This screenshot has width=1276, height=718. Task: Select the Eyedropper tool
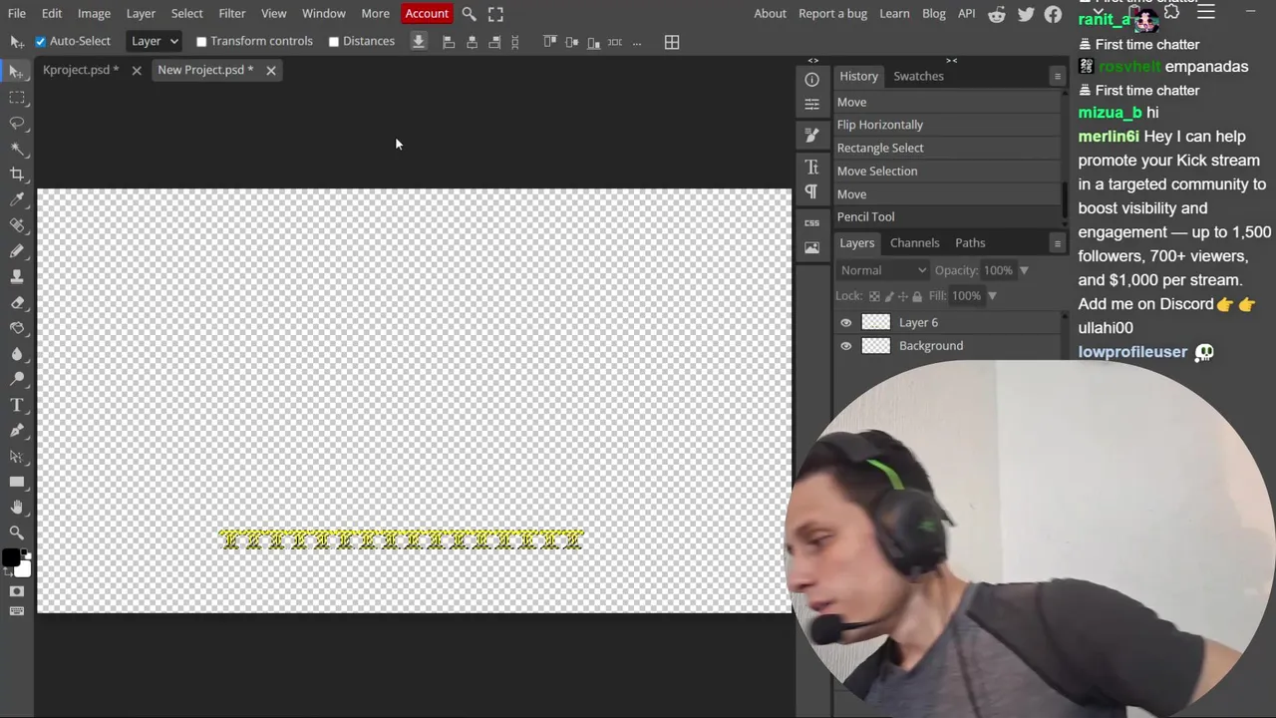click(17, 200)
